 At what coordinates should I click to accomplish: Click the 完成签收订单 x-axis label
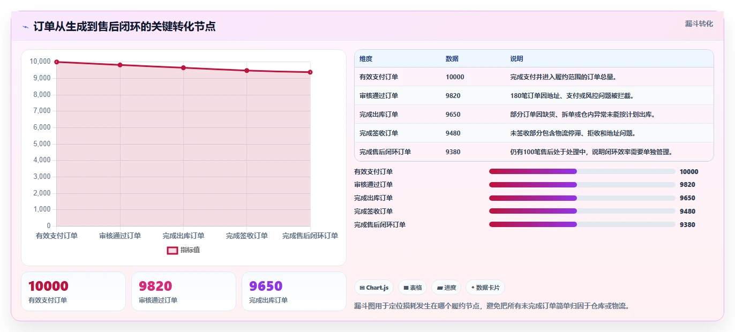pos(247,236)
